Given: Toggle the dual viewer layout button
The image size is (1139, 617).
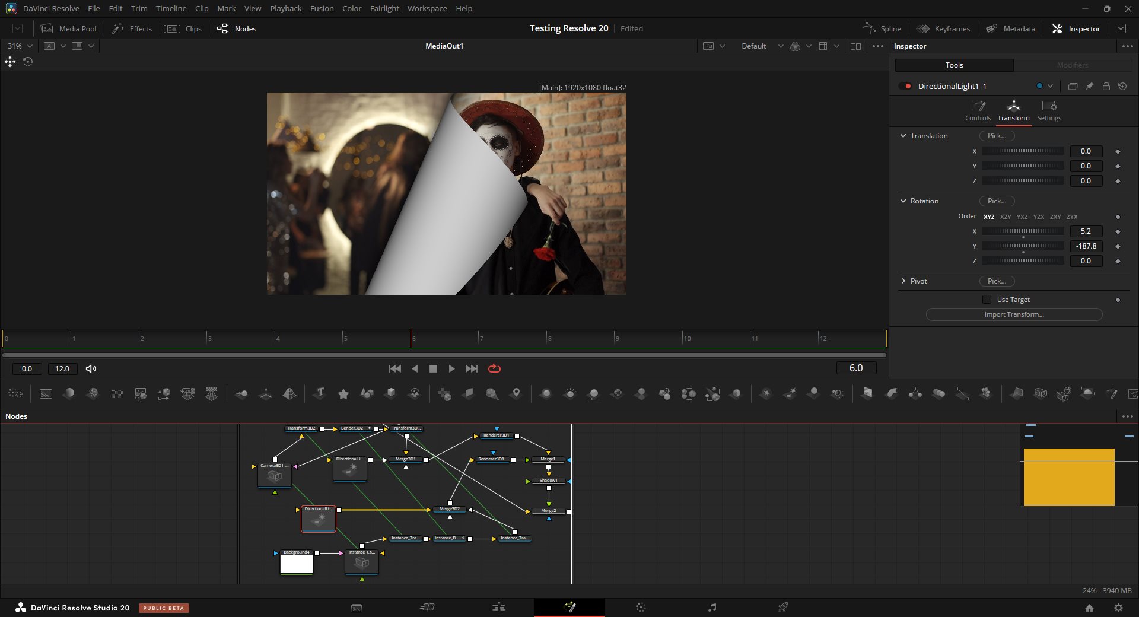Looking at the screenshot, I should pos(855,46).
